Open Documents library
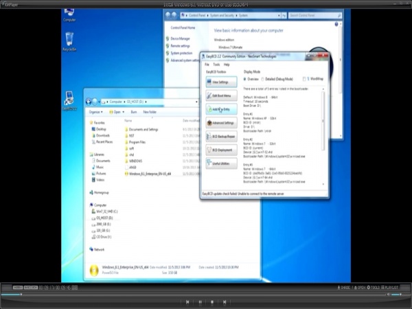This screenshot has height=309, width=412. tap(101, 161)
